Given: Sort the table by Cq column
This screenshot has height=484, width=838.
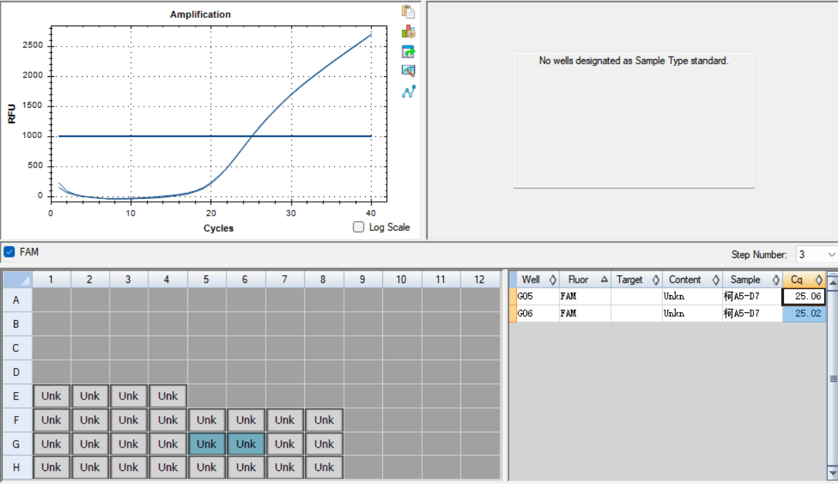Looking at the screenshot, I should 804,279.
